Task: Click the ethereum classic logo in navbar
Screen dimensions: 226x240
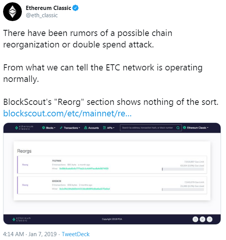Action: [x=24, y=127]
